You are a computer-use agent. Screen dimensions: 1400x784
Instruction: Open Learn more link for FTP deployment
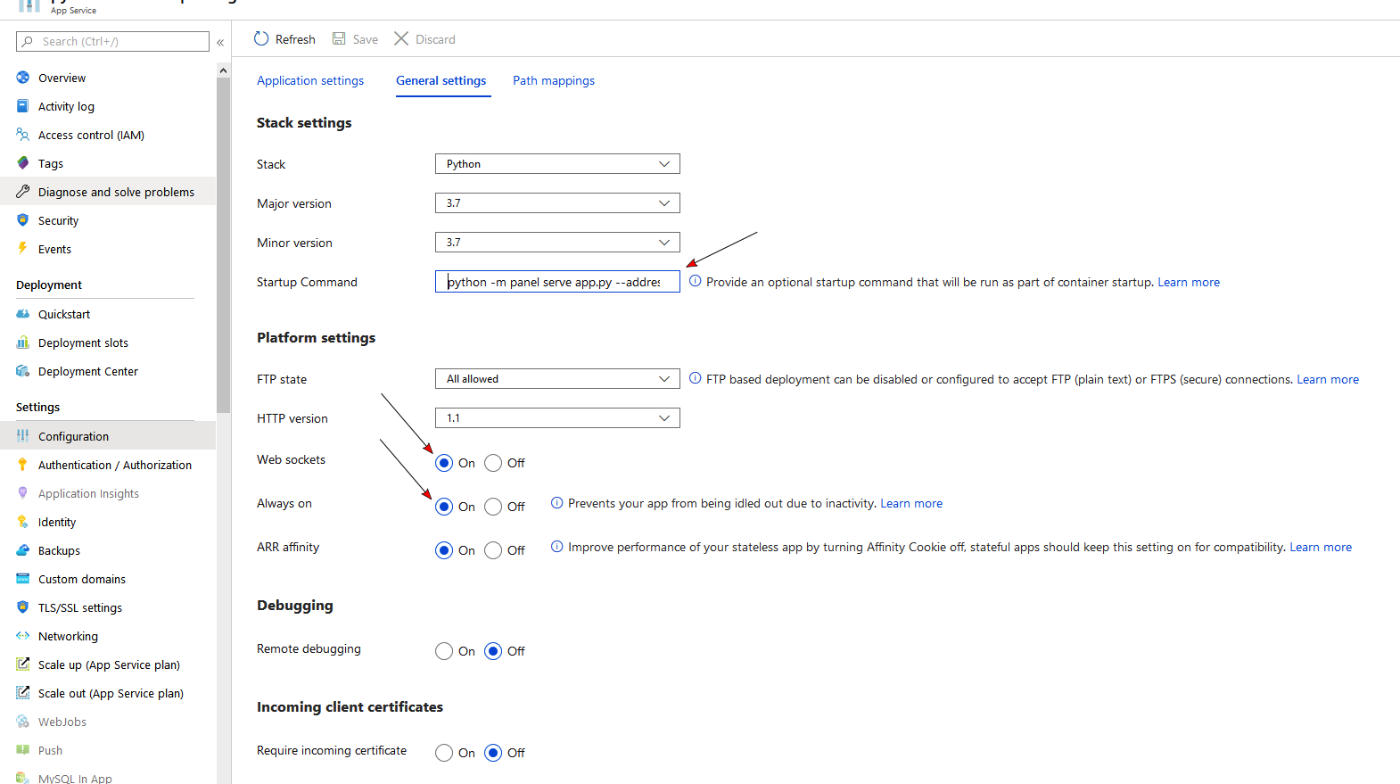point(1327,380)
